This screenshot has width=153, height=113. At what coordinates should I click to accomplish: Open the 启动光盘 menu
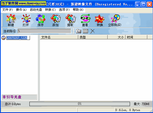tap(36, 10)
